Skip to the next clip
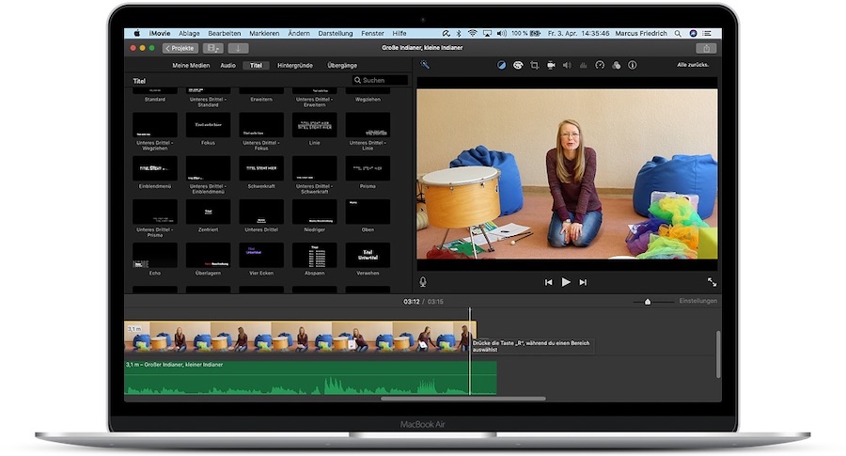Viewport: 846px width, 456px height. 583,282
